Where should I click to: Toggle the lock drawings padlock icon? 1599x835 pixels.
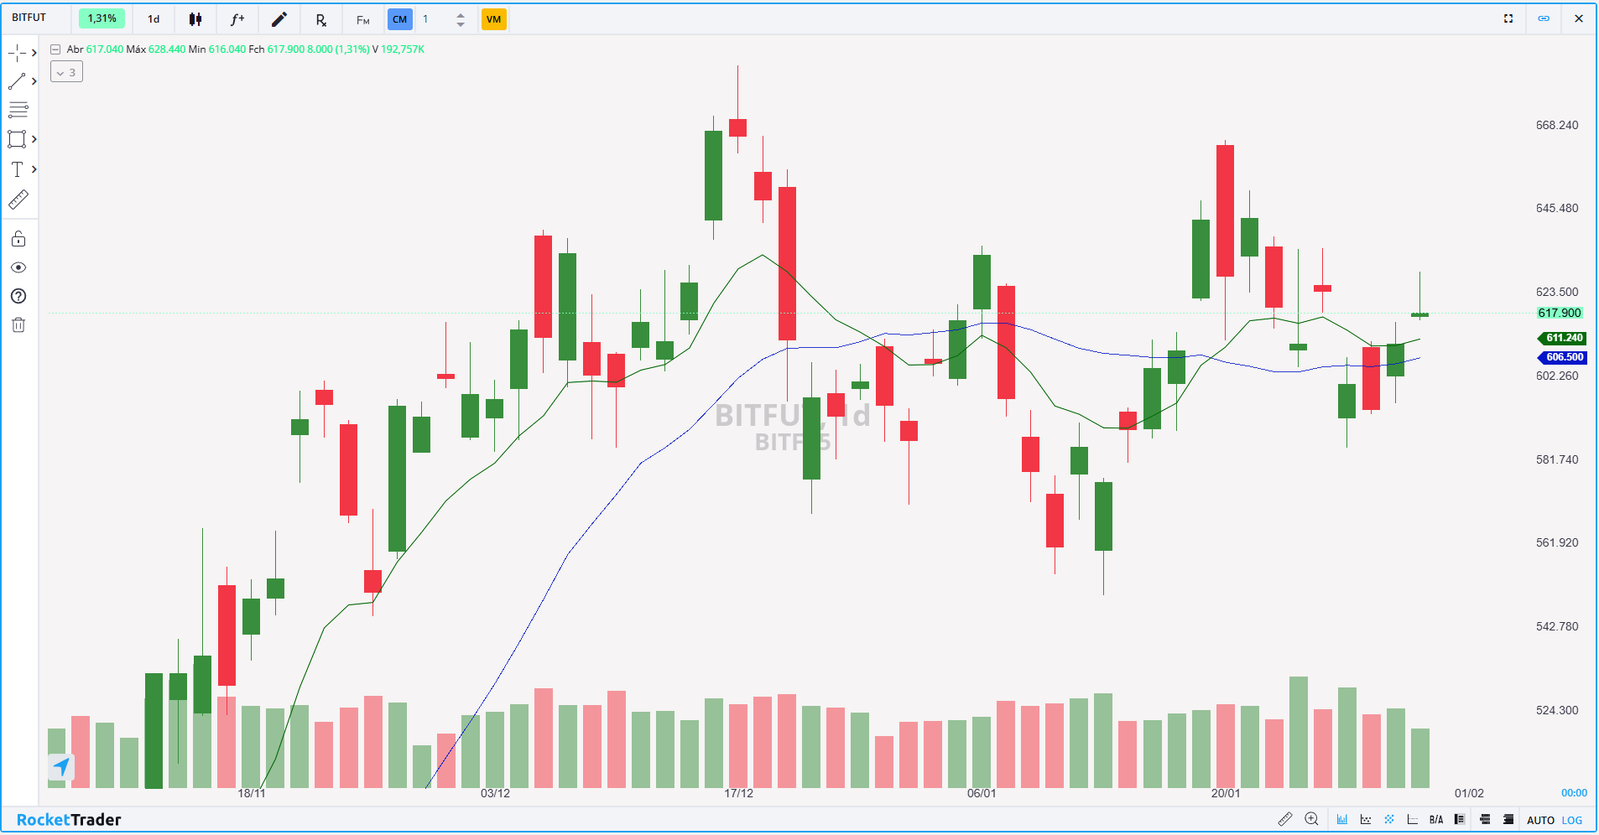pos(18,239)
